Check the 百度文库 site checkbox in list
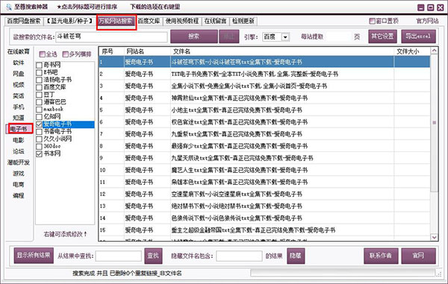Screen dimensions: 448x284 click(39, 87)
